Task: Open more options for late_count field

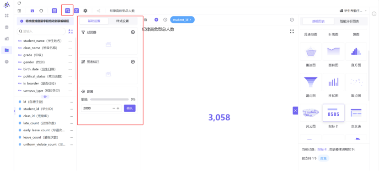Action: pos(71,123)
